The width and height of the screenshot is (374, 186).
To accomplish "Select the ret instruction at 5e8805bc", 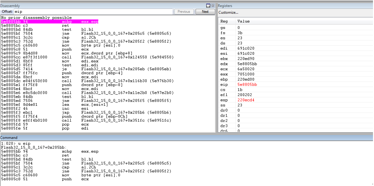I will click(35, 26).
